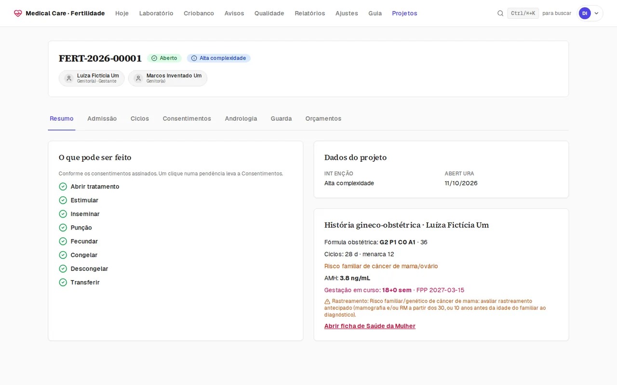Image resolution: width=617 pixels, height=385 pixels.
Task: Open the Avisos navigation item
Action: tap(234, 13)
